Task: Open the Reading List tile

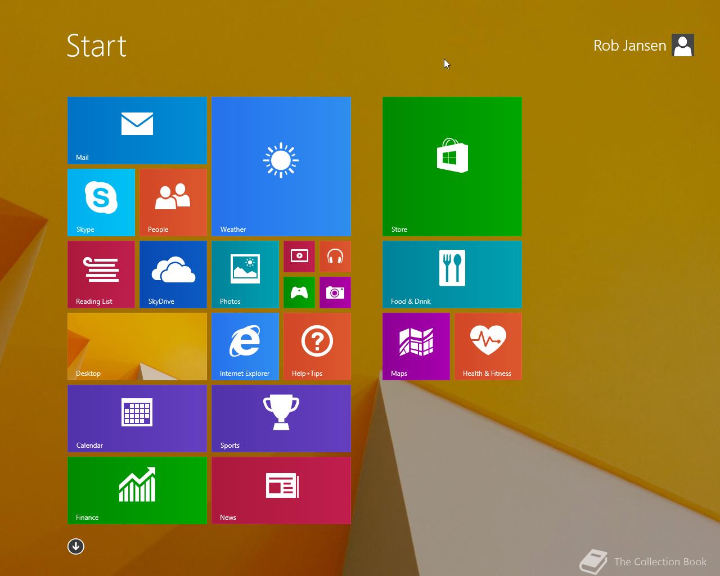Action: click(101, 274)
